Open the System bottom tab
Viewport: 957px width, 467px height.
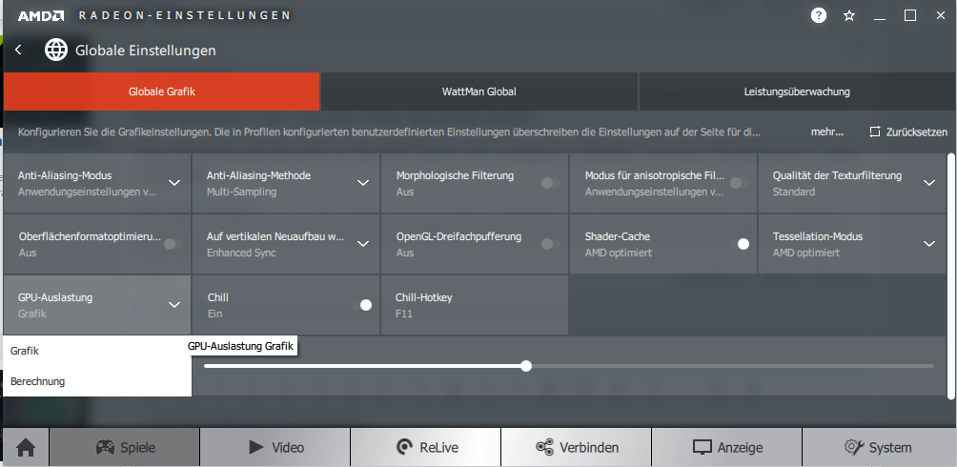(x=878, y=448)
